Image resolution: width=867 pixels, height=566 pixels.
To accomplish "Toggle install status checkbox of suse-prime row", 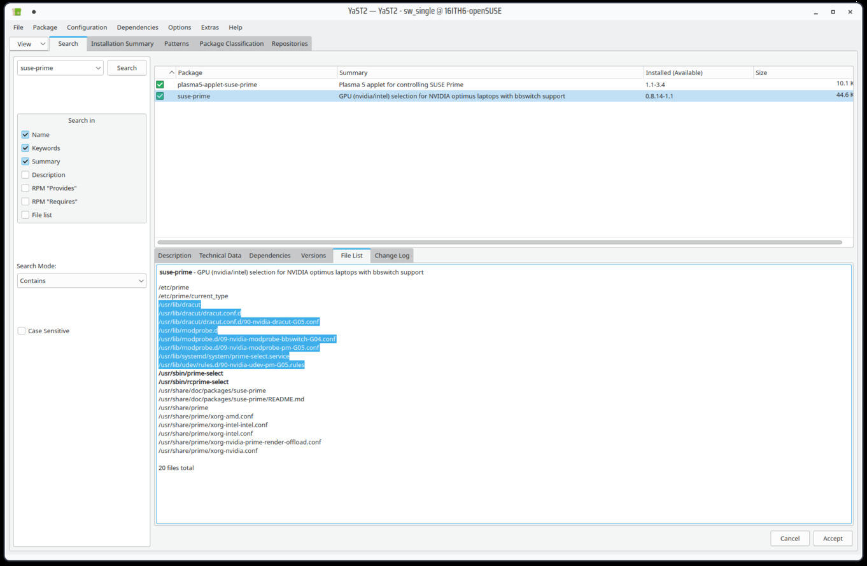I will (160, 96).
